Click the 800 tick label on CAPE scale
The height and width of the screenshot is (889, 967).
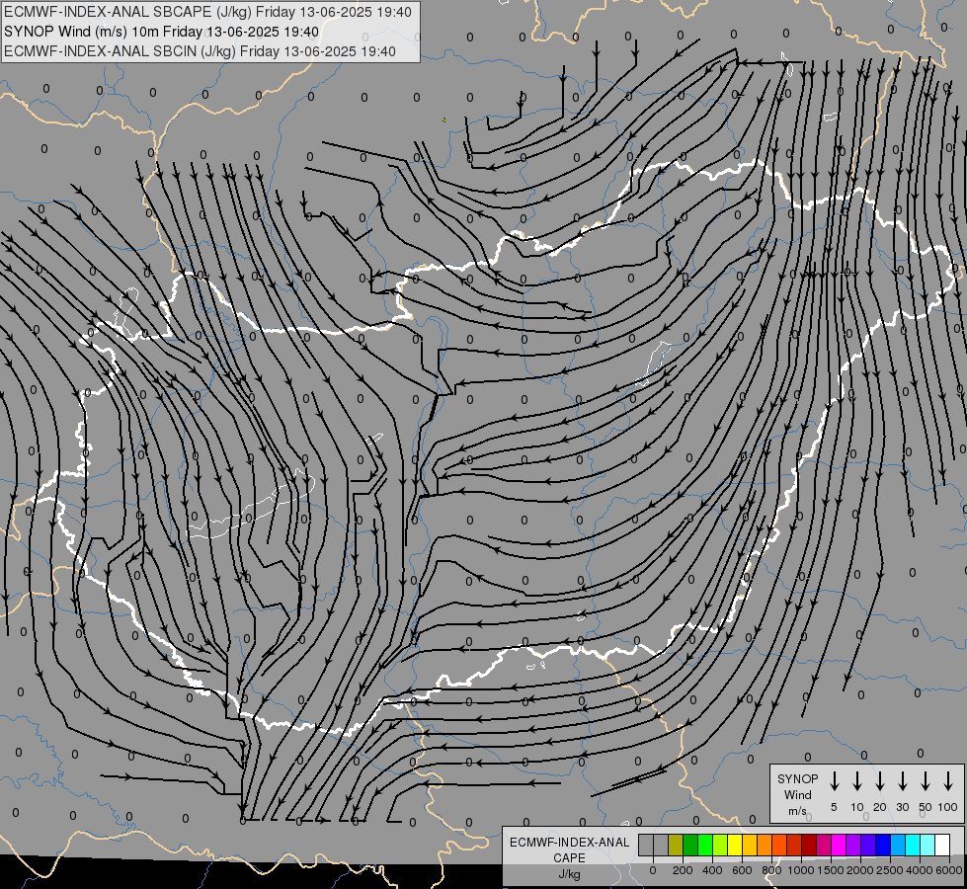(771, 870)
